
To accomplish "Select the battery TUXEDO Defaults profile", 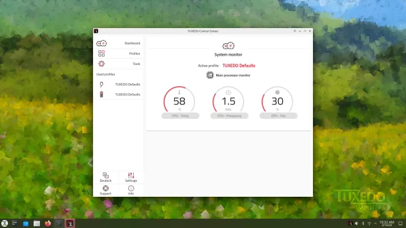I will click(118, 94).
